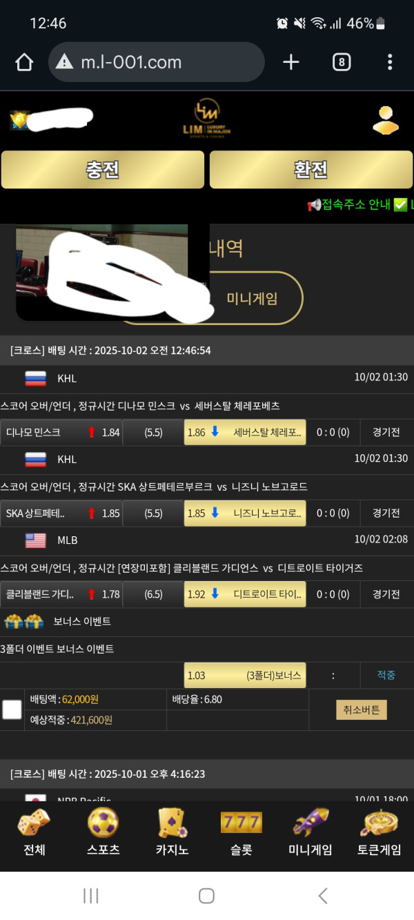The image size is (414, 920).
Task: Open the browser three-dot menu
Action: point(390,62)
